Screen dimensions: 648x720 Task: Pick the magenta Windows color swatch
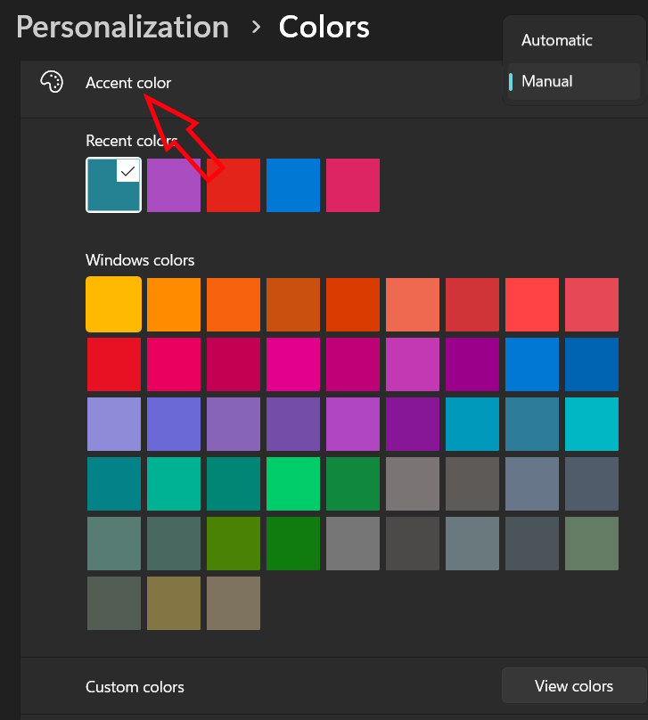(x=292, y=364)
